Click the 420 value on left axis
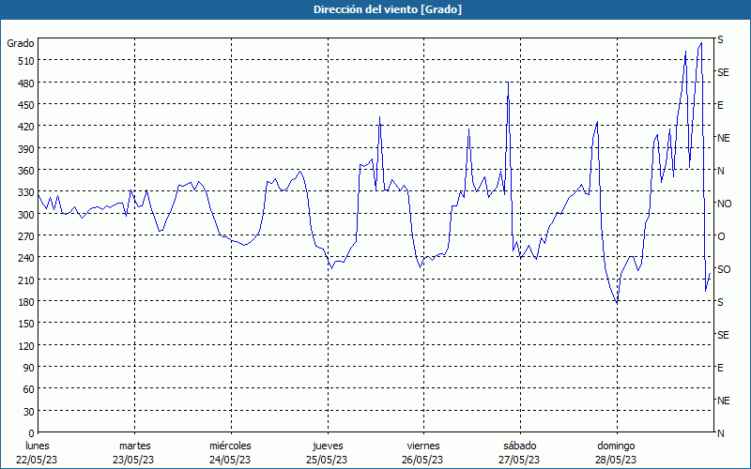751x469 pixels. point(26,127)
